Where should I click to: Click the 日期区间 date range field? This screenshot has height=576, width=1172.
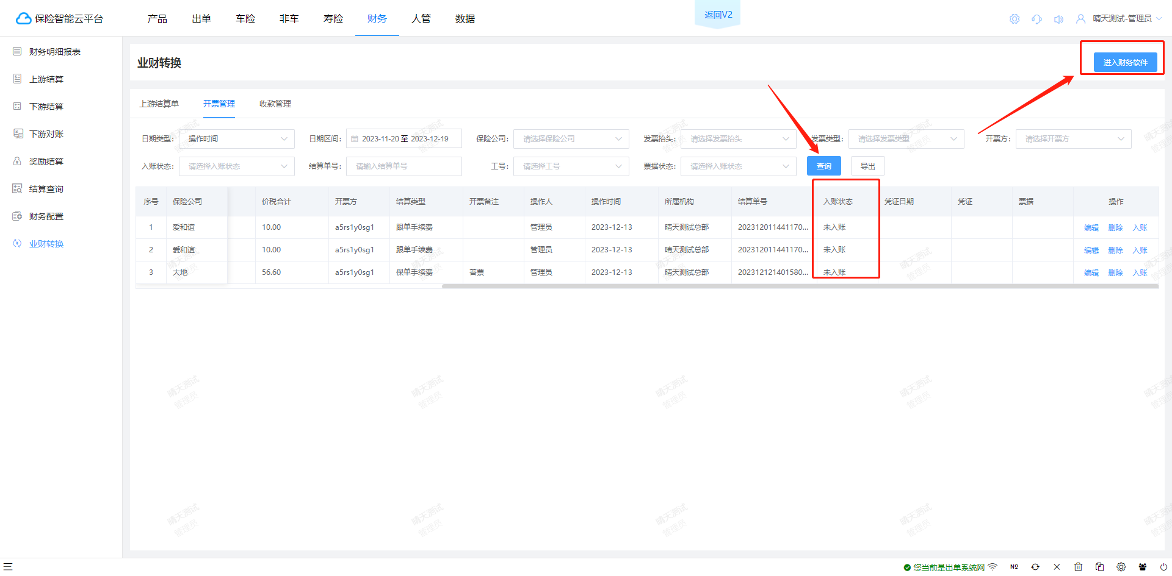click(404, 139)
